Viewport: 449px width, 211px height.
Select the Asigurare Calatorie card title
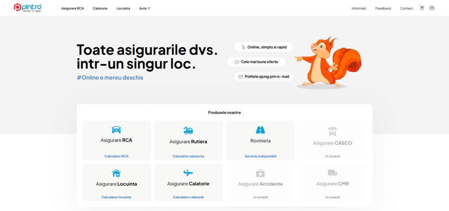pos(188,183)
